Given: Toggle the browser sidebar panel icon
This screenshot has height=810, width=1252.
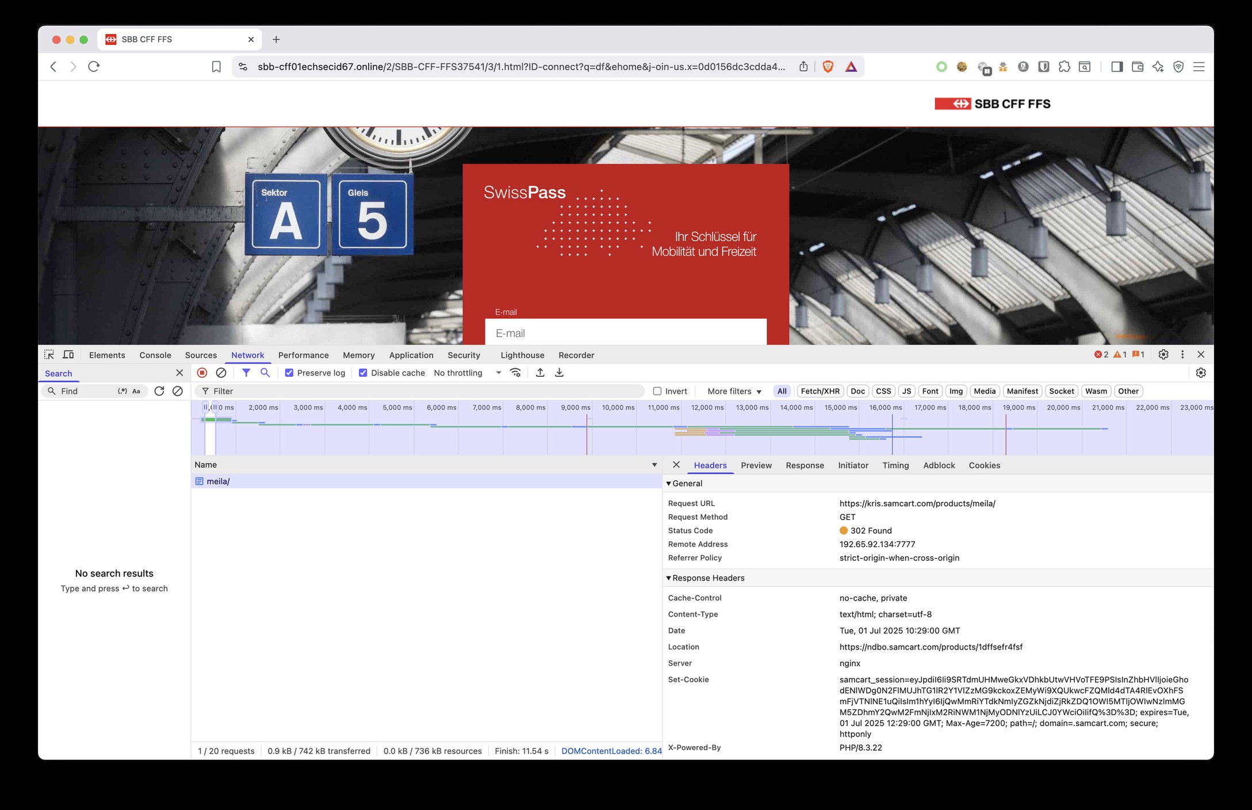Looking at the screenshot, I should click(x=1117, y=67).
